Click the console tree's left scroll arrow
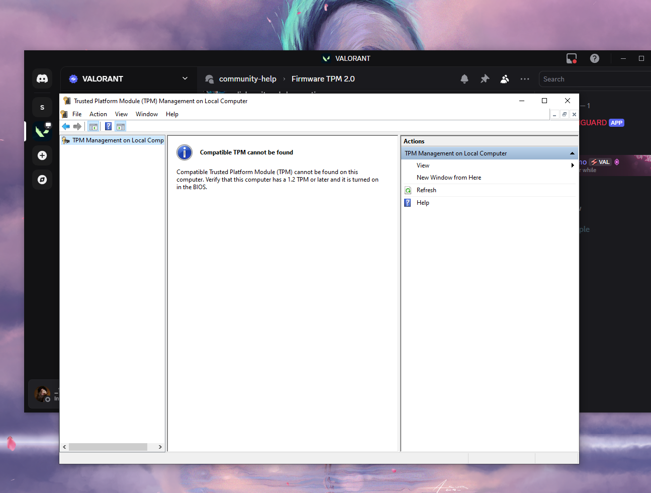651x493 pixels. pyautogui.click(x=64, y=447)
